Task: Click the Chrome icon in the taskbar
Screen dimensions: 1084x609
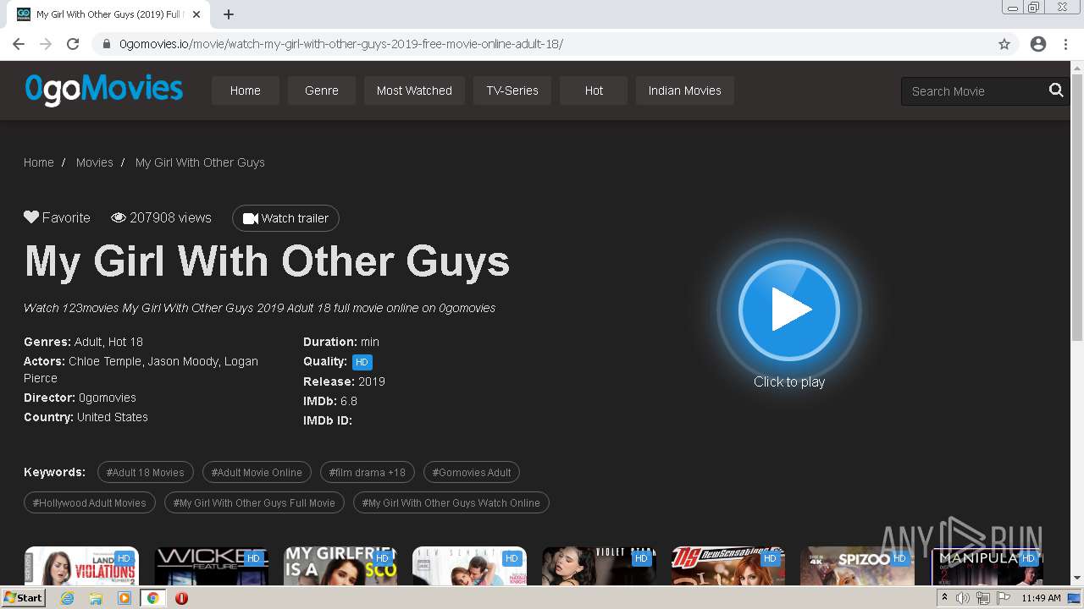Action: pos(153,598)
